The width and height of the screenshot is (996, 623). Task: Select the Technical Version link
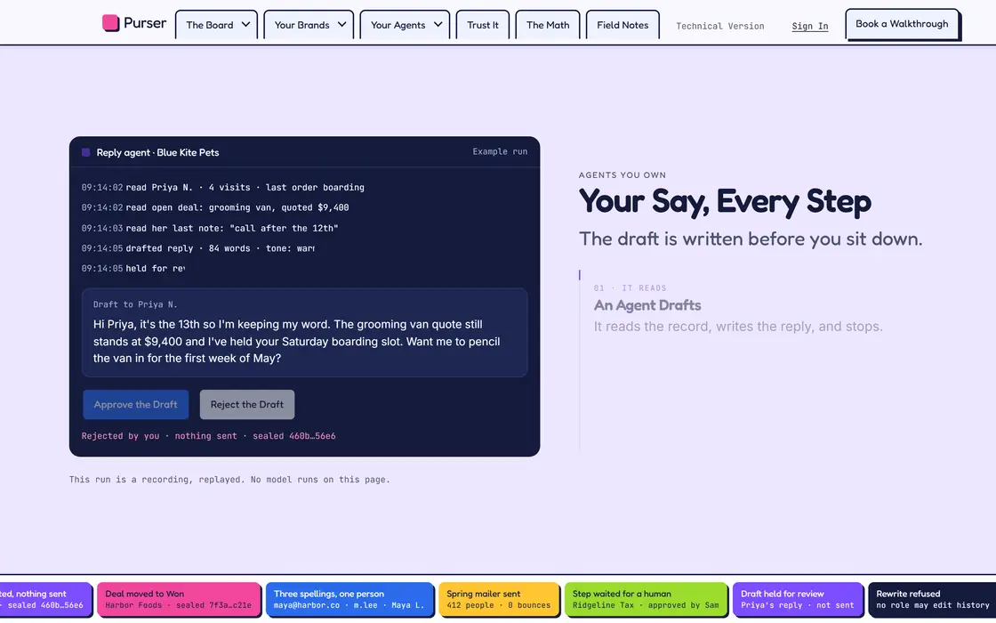coord(719,26)
